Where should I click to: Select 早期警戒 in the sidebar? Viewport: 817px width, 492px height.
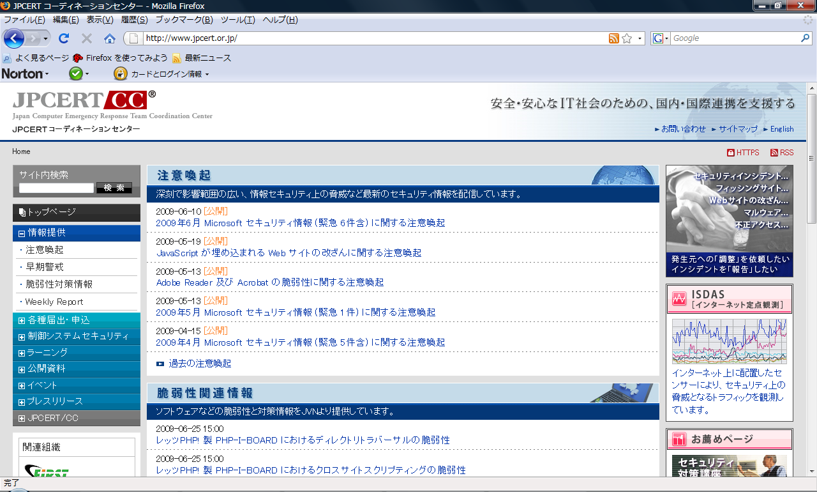(45, 267)
